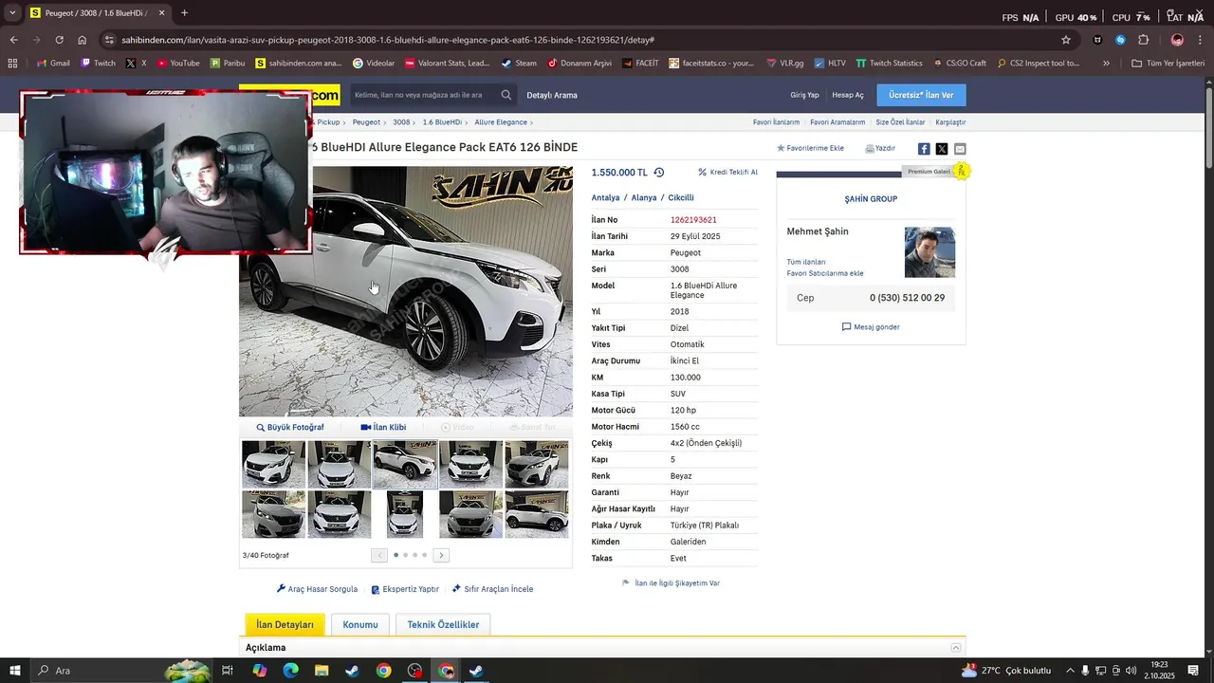The image size is (1214, 683).
Task: Open FACEIT bookmark
Action: point(640,64)
